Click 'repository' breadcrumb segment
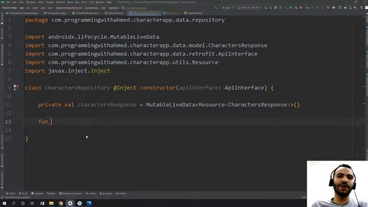Screen dimensions: 368x207 [114, 8]
